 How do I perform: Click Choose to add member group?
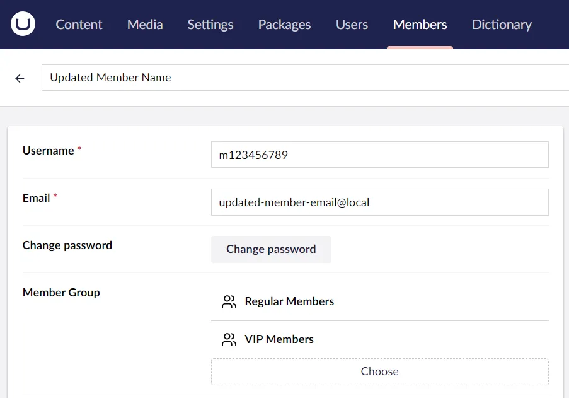(x=379, y=372)
